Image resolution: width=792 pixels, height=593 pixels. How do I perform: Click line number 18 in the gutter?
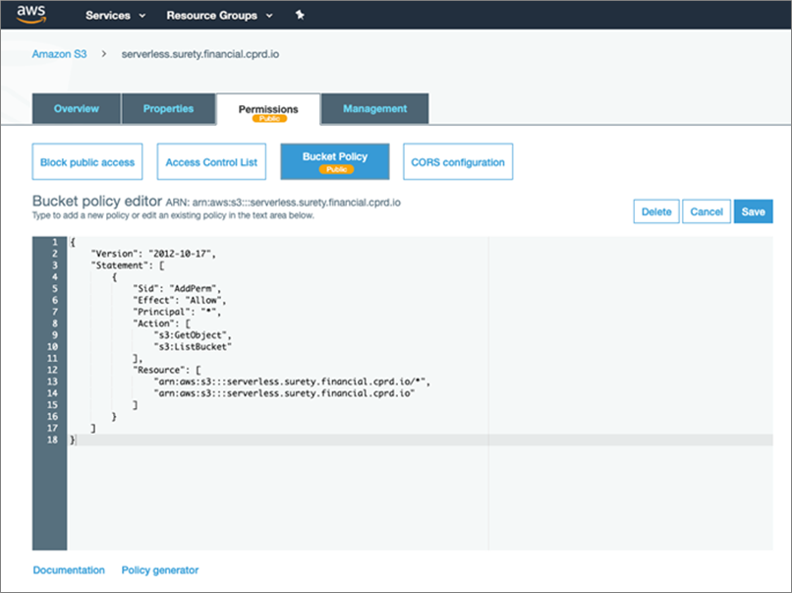point(52,440)
